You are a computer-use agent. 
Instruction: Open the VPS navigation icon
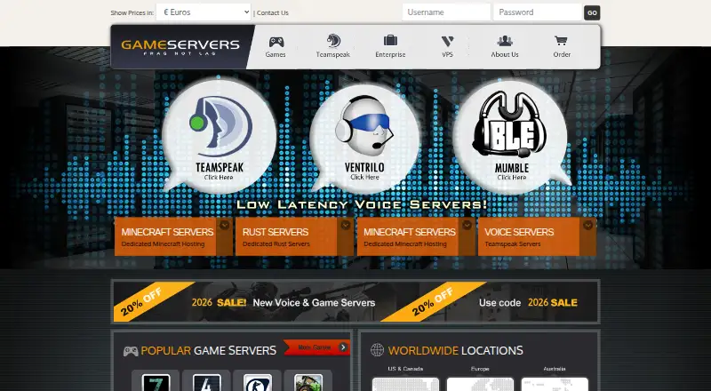[x=447, y=41]
